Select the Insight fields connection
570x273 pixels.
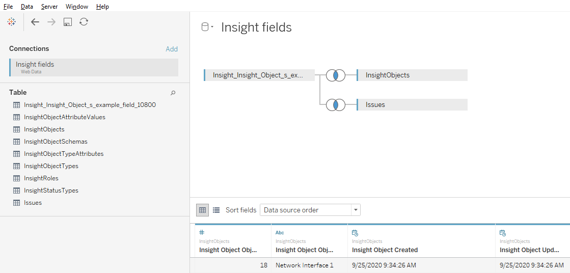[94, 67]
